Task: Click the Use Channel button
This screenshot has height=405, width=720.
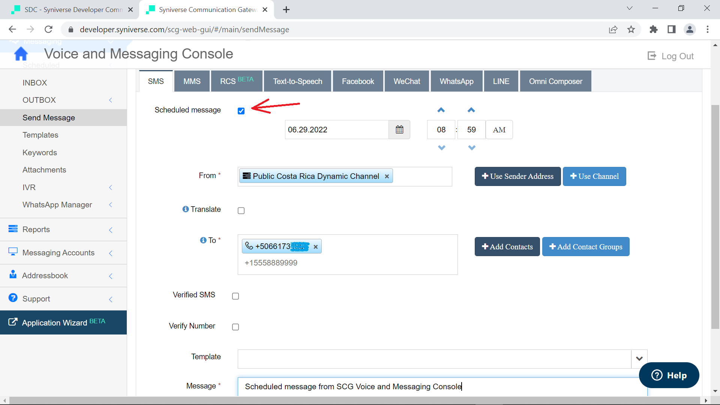Action: click(594, 176)
